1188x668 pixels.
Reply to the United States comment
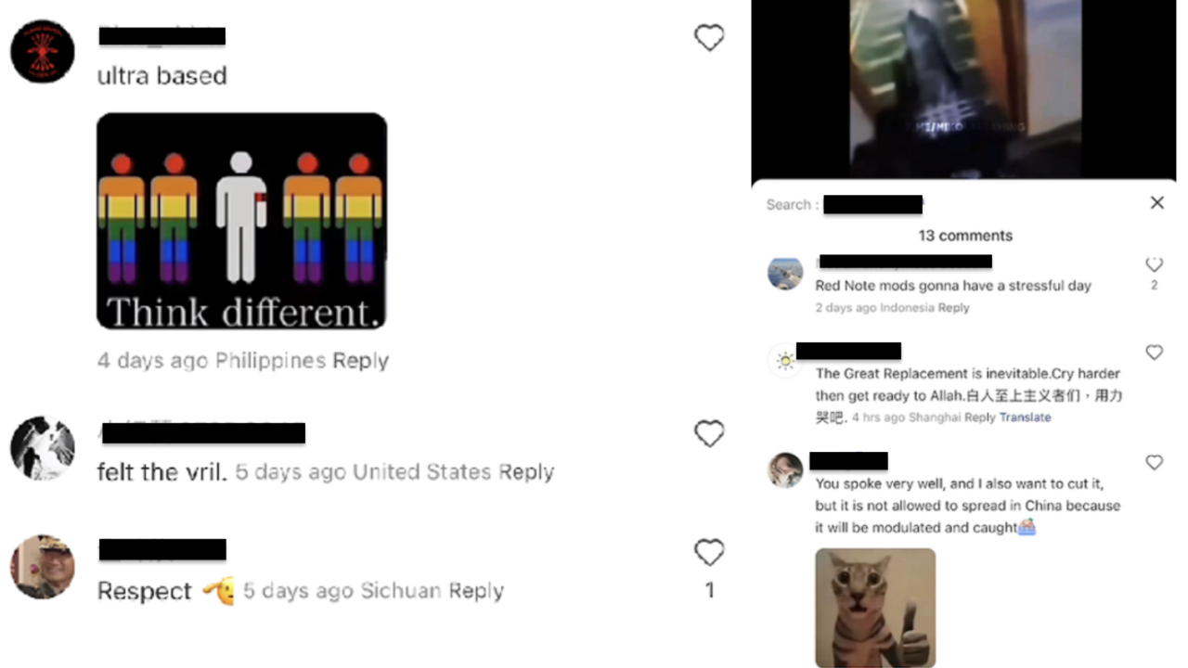pos(526,472)
